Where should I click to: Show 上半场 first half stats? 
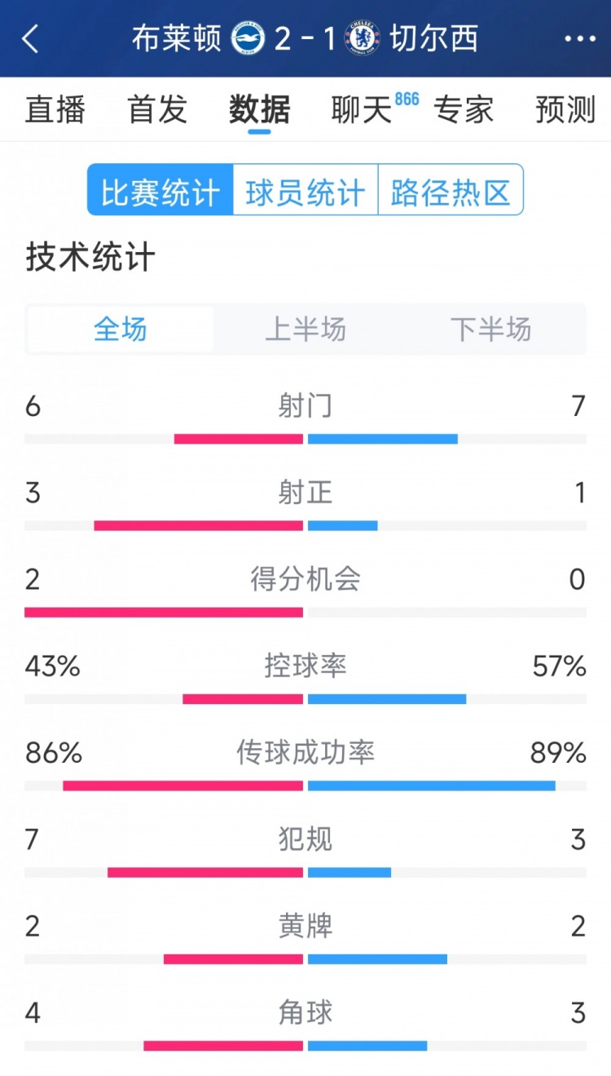(305, 330)
